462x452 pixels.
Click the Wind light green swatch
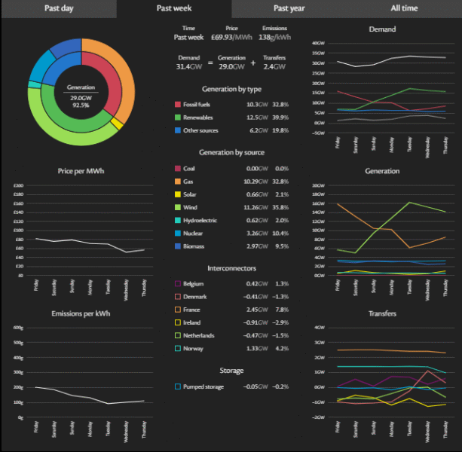click(x=178, y=207)
